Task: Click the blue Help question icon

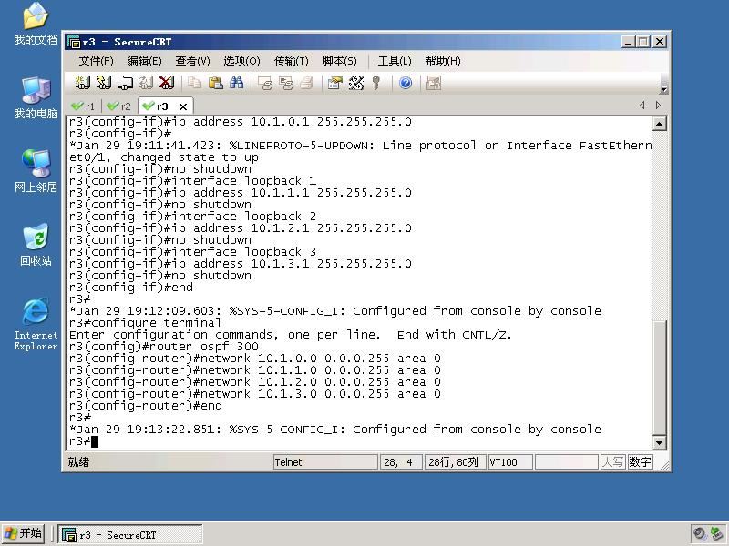Action: point(406,83)
